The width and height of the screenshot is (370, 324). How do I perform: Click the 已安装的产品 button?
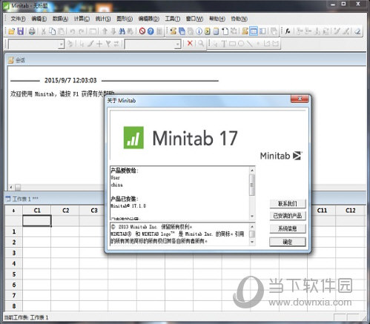coord(288,216)
